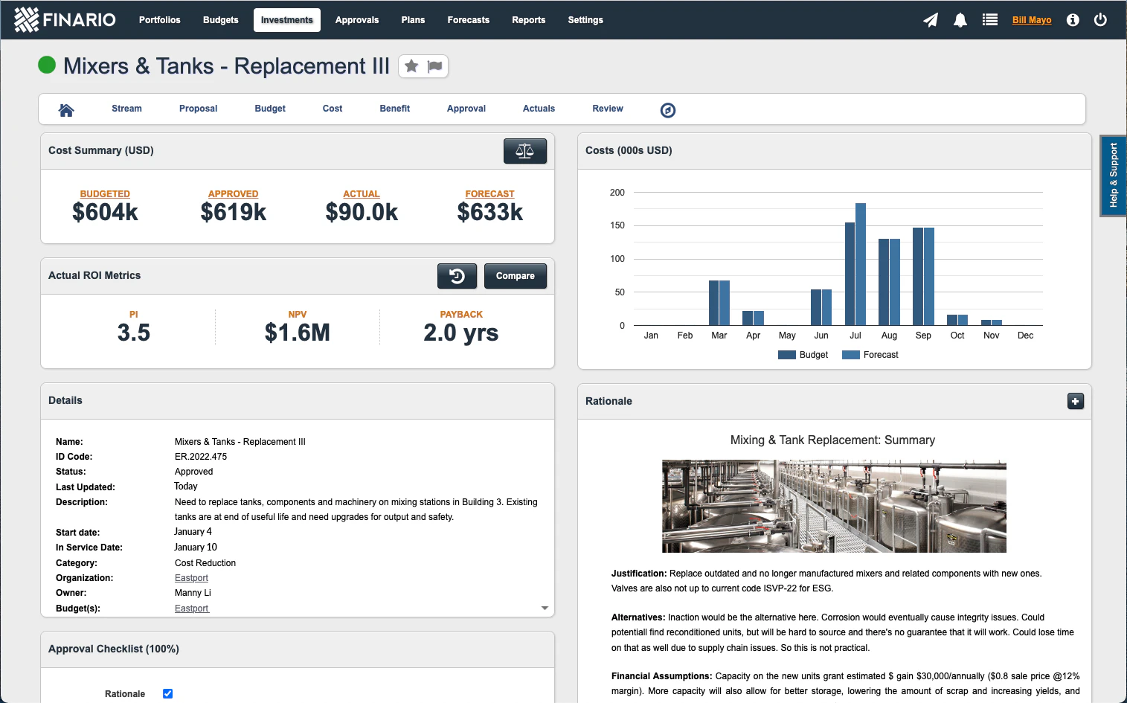Click the info icon near Bill Mayo

(x=1072, y=20)
